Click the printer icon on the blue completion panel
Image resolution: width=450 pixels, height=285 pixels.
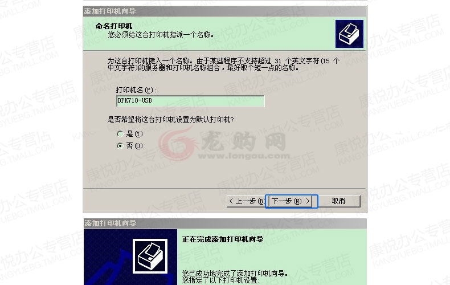(150, 256)
